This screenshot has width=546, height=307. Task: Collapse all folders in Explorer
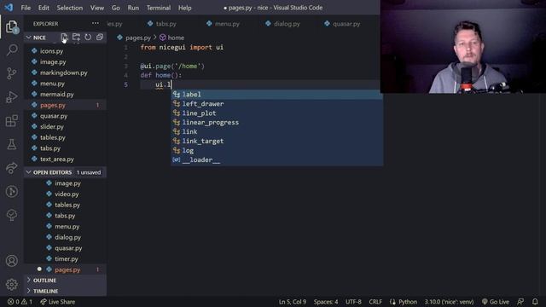coord(100,38)
